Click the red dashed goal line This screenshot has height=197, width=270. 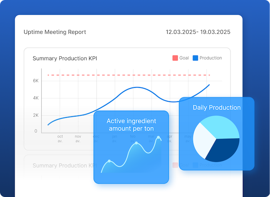click(x=125, y=75)
